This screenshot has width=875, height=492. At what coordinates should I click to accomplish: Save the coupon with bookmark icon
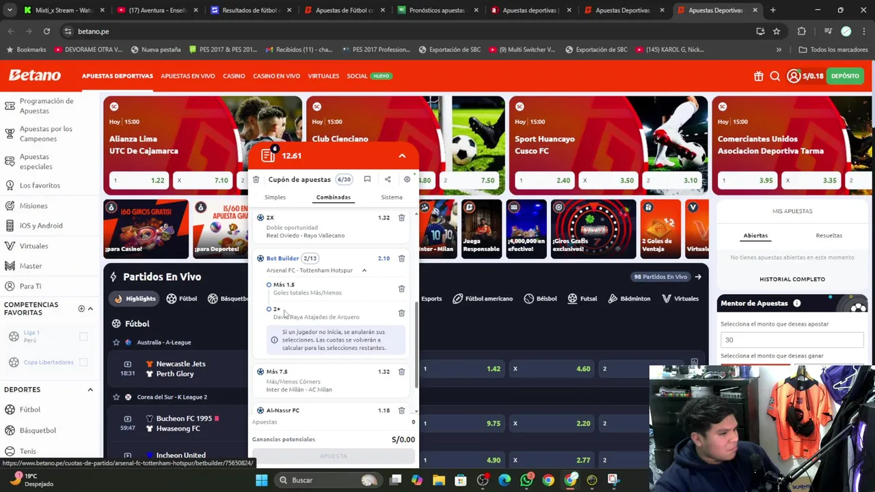pyautogui.click(x=367, y=180)
